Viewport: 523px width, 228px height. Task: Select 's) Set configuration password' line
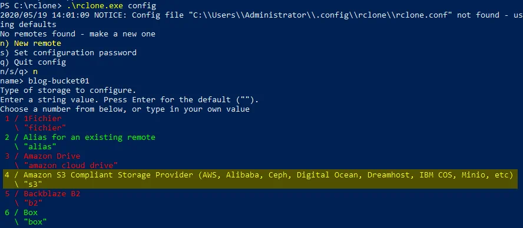coord(68,52)
